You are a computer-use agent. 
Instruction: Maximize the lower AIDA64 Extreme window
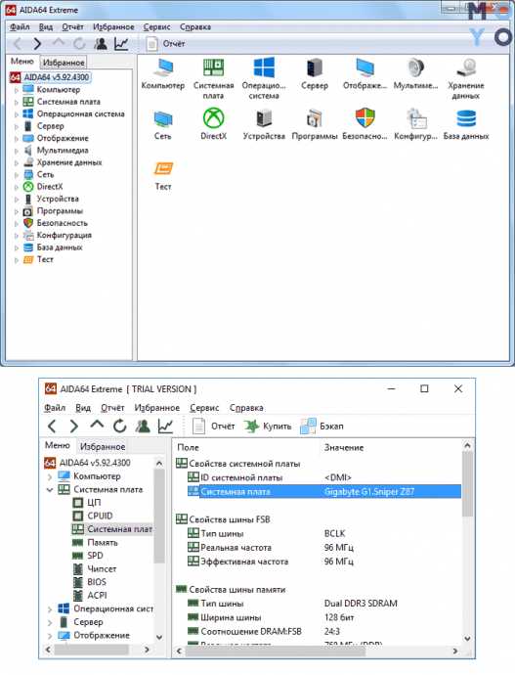(x=424, y=388)
